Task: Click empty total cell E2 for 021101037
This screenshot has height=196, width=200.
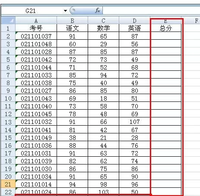Action: tap(166, 36)
